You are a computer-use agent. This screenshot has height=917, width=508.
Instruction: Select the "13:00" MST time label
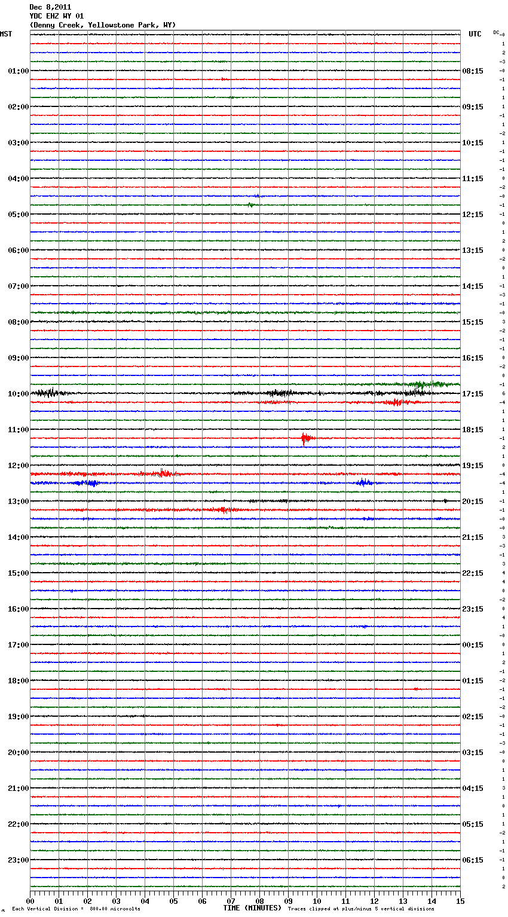pos(19,502)
